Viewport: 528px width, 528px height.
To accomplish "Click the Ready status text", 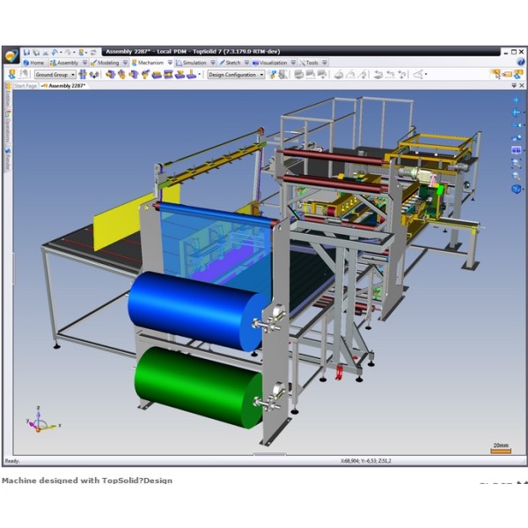I will pos(12,461).
